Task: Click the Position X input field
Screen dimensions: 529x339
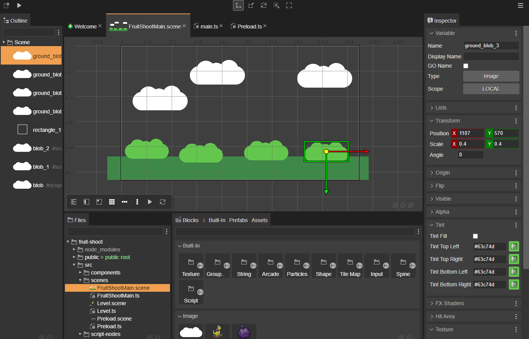Action: coord(471,133)
